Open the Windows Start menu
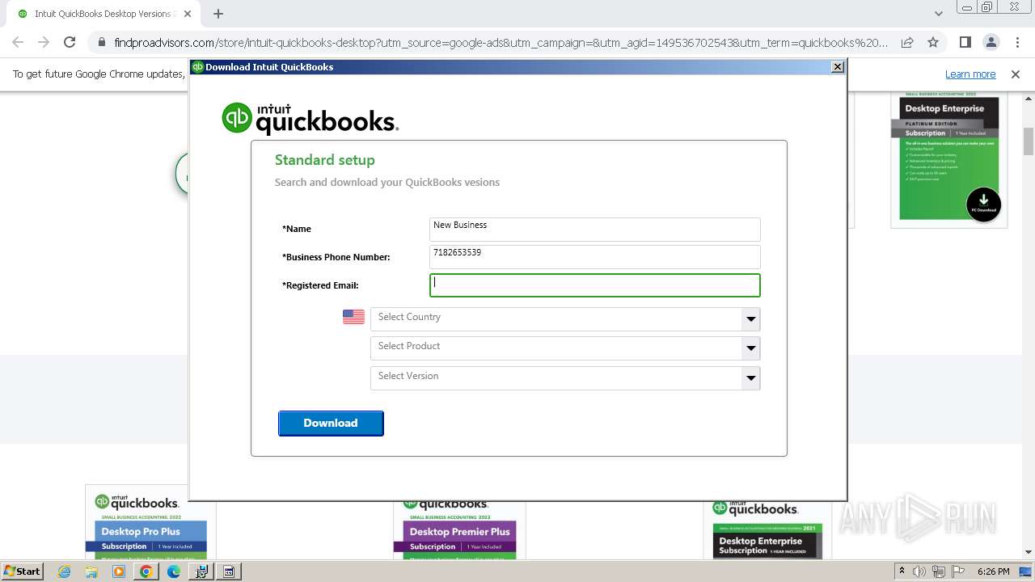The width and height of the screenshot is (1035, 582). [x=22, y=571]
